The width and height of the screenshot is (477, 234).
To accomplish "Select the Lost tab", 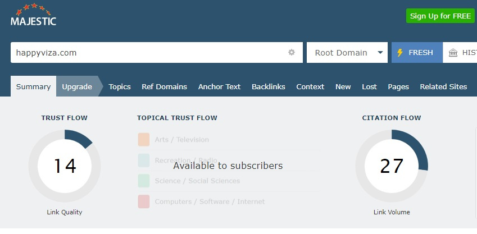I will click(x=369, y=86).
